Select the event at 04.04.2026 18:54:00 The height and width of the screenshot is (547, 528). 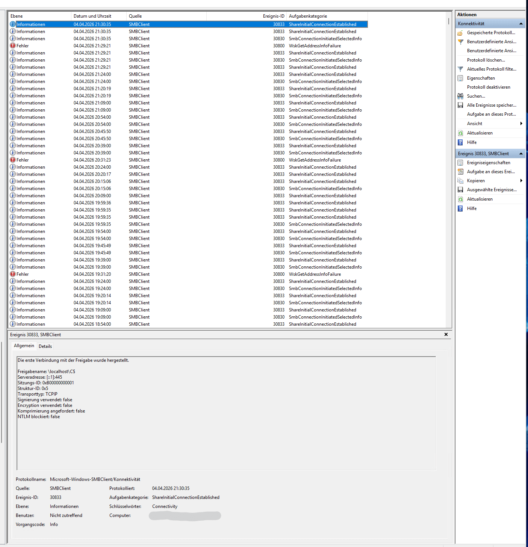188,324
